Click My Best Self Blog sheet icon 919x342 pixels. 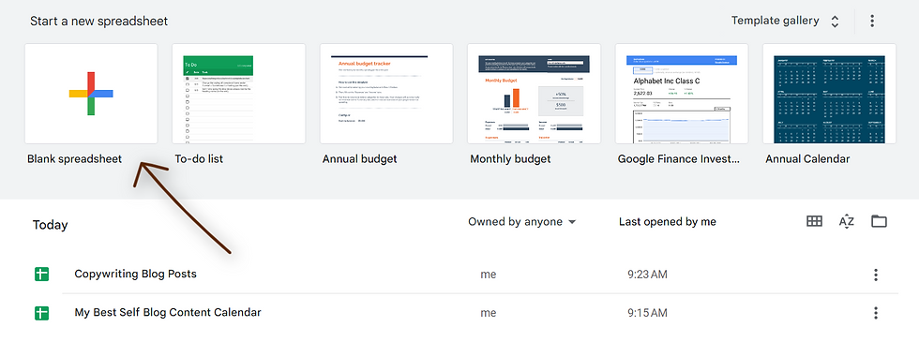tap(41, 313)
